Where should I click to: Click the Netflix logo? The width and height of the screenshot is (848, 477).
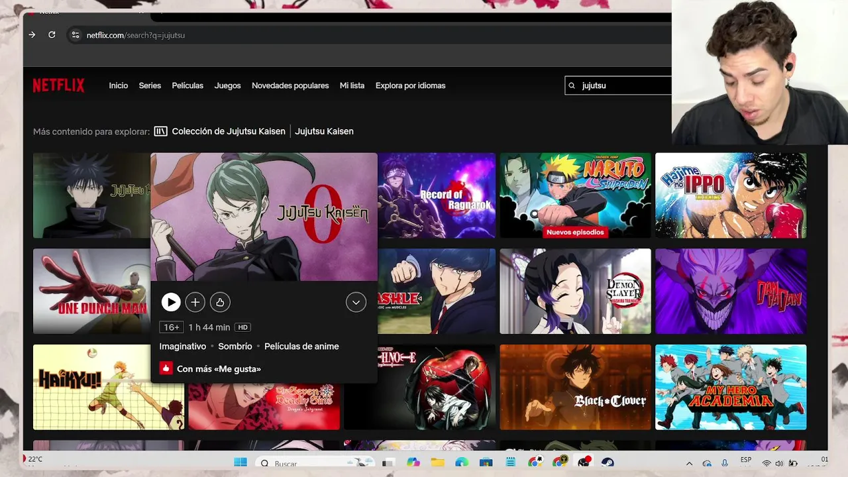coord(59,85)
